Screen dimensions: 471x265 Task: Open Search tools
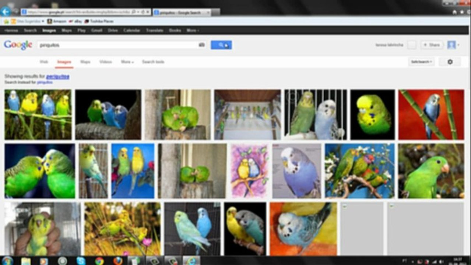(153, 62)
